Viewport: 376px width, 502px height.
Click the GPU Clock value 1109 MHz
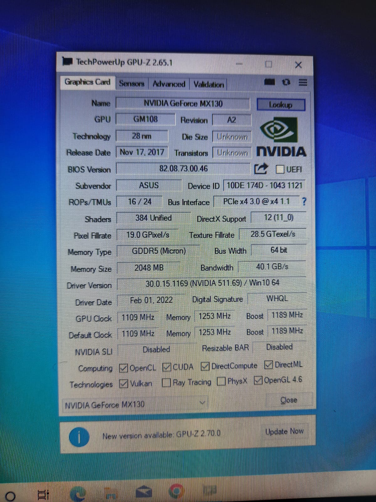(138, 317)
